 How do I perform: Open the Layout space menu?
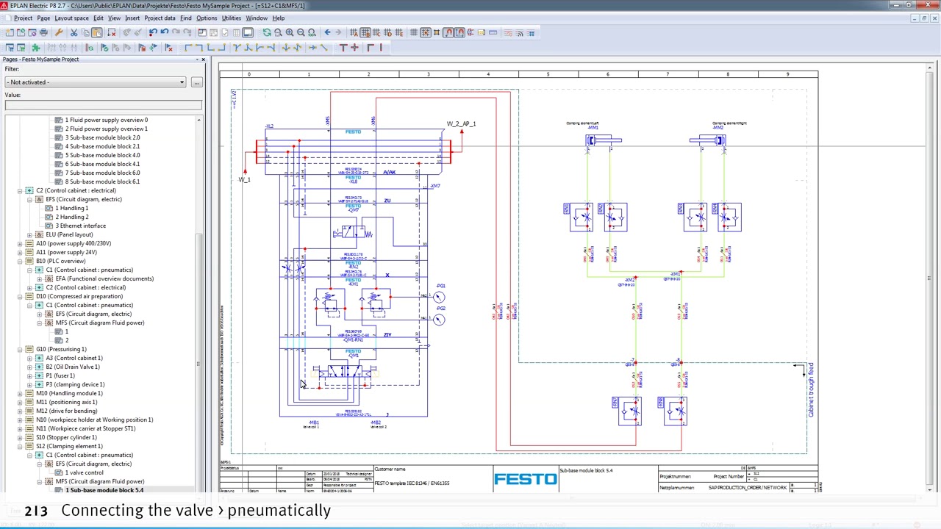pyautogui.click(x=71, y=18)
